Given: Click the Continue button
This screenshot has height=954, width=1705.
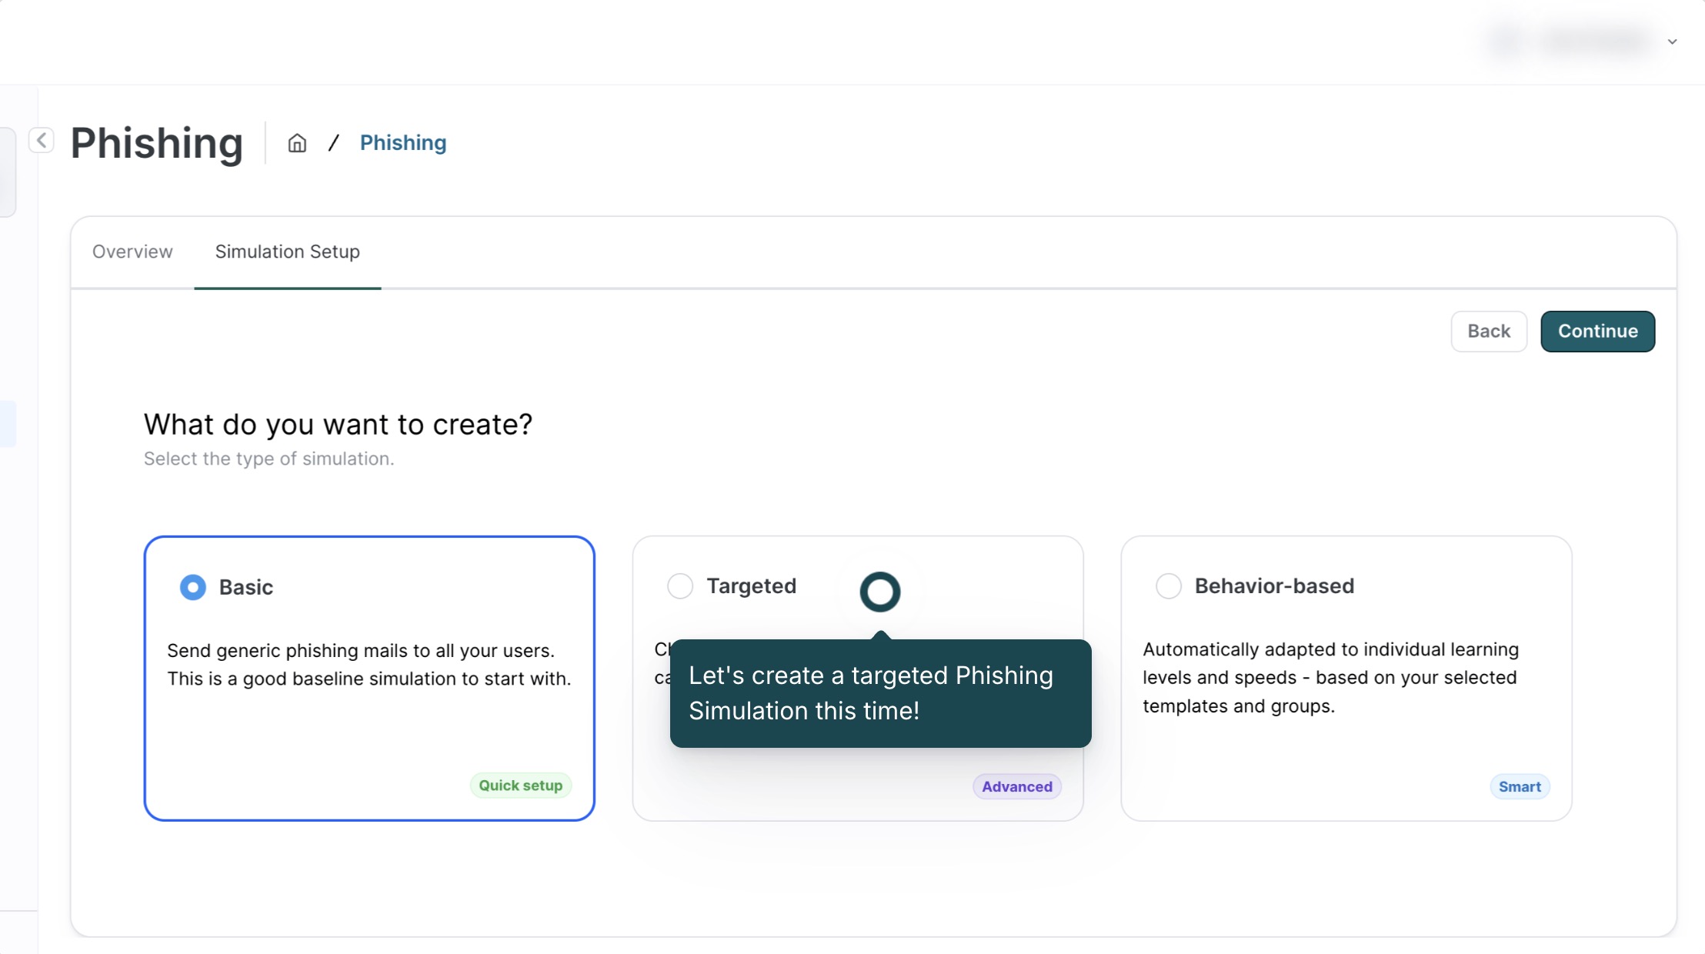Looking at the screenshot, I should click(1597, 331).
